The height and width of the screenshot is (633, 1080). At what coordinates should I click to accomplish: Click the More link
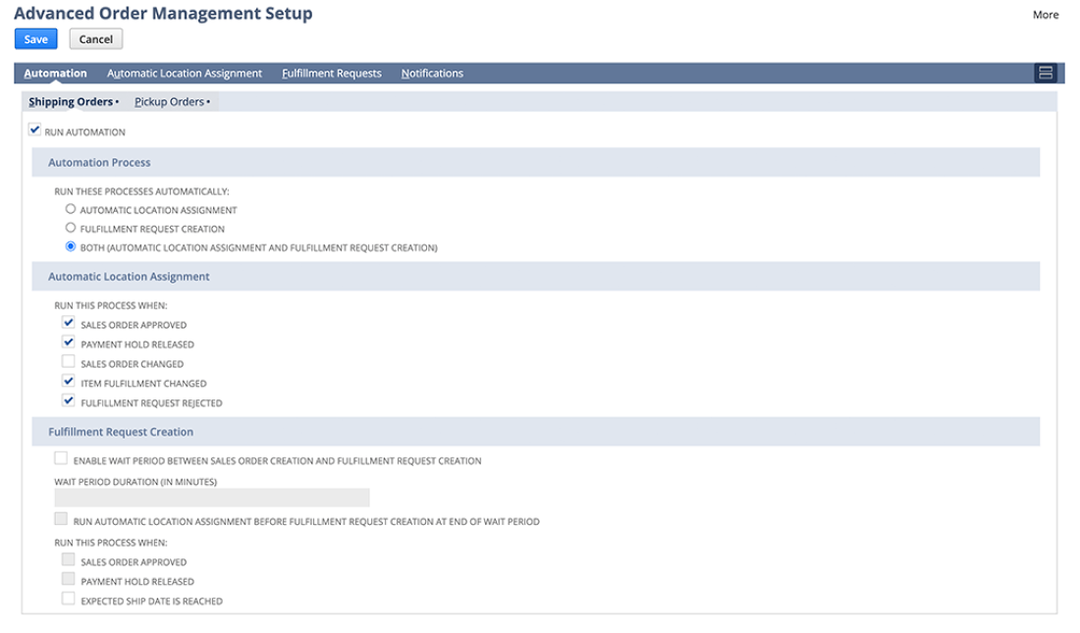click(x=1046, y=15)
